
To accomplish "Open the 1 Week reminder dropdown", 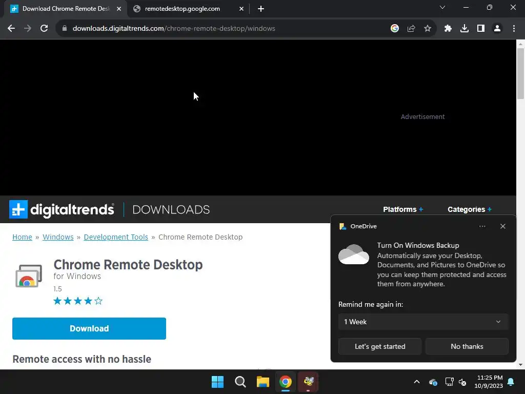I will click(423, 322).
